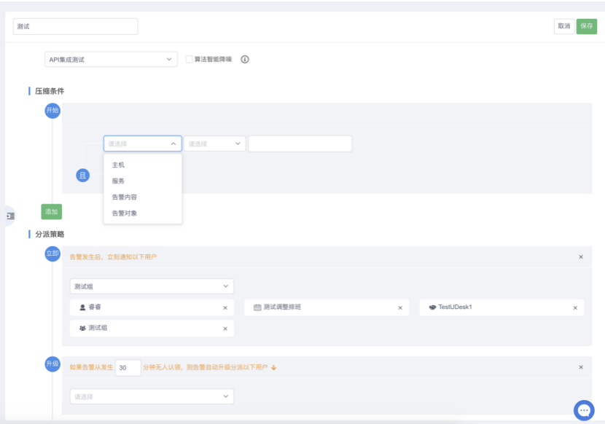The height and width of the screenshot is (424, 605).
Task: Click the green 添加 add button
Action: 51,212
